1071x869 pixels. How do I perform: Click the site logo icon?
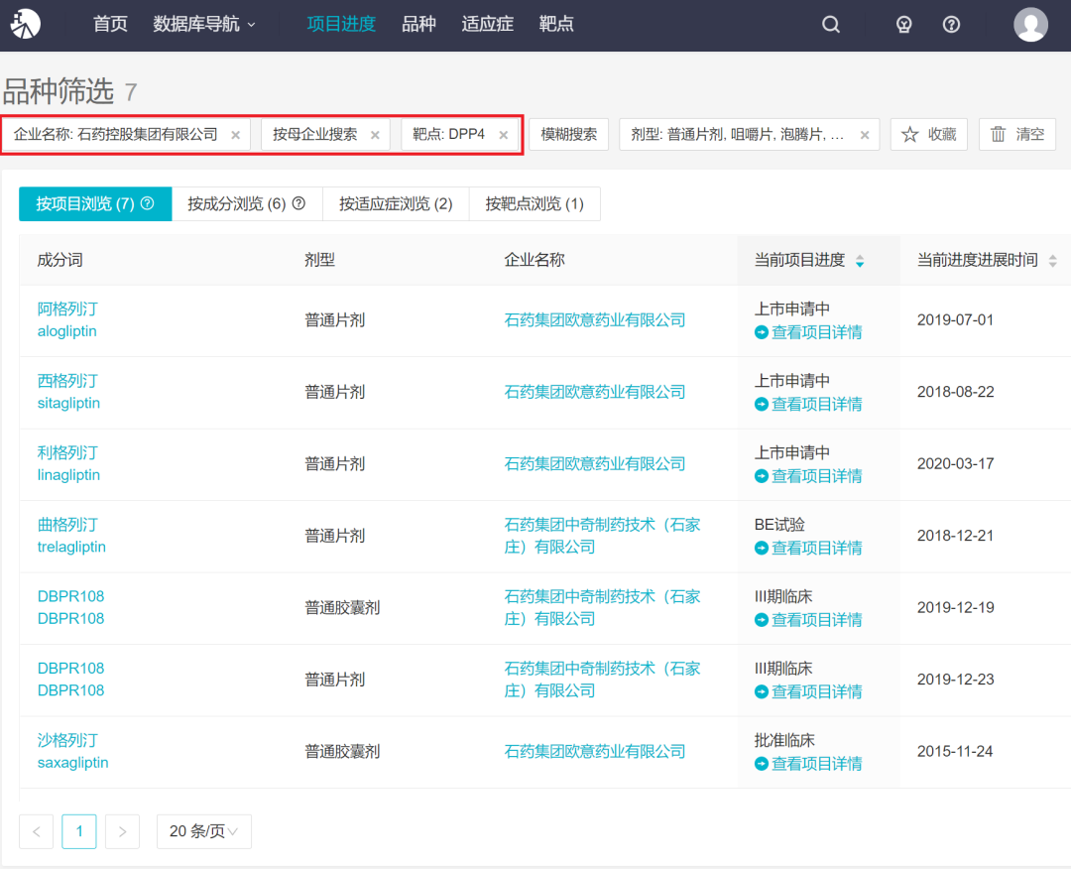(25, 24)
